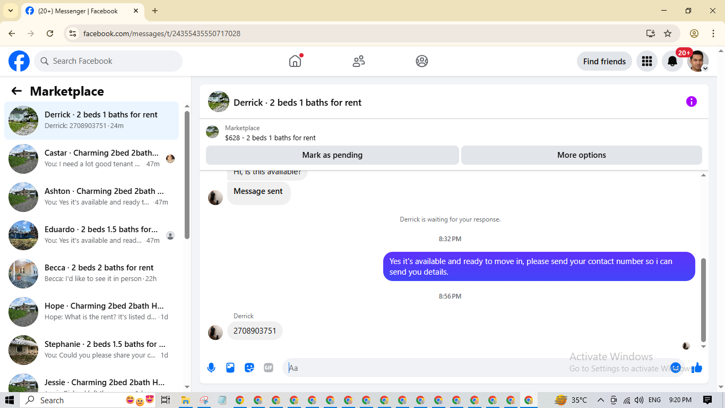725x408 pixels.
Task: Open Chrome's three-dot menu
Action: pyautogui.click(x=713, y=33)
